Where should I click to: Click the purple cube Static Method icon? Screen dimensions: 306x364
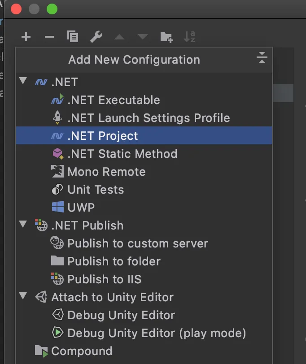pyautogui.click(x=58, y=153)
